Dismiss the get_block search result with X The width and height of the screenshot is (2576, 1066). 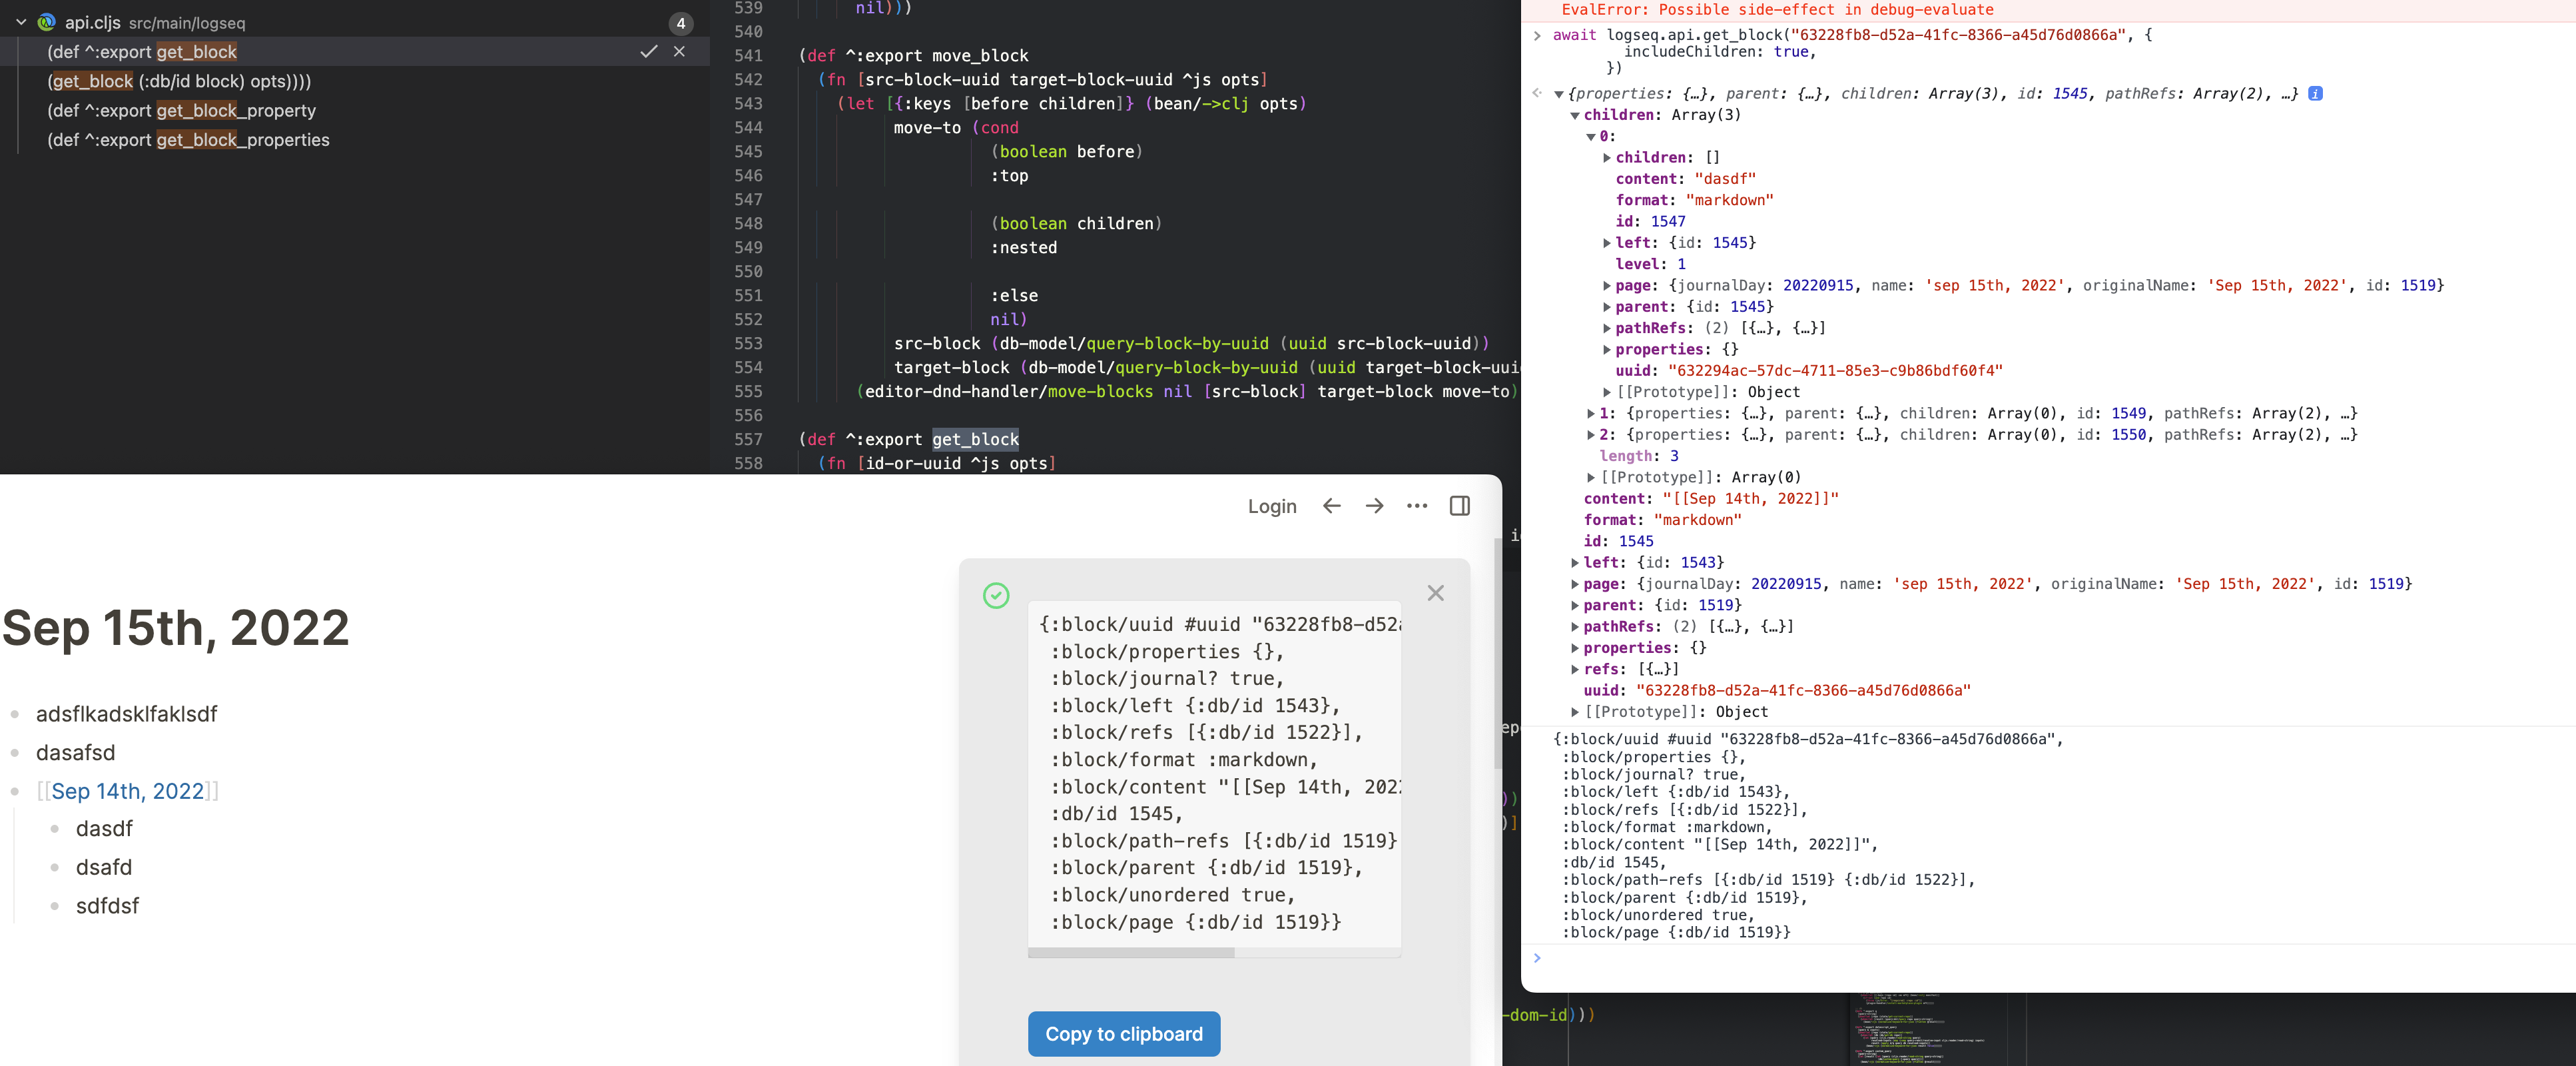(679, 51)
